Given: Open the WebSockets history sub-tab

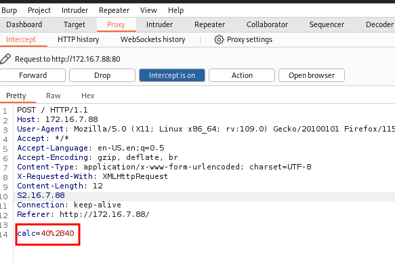Looking at the screenshot, I should [x=152, y=40].
